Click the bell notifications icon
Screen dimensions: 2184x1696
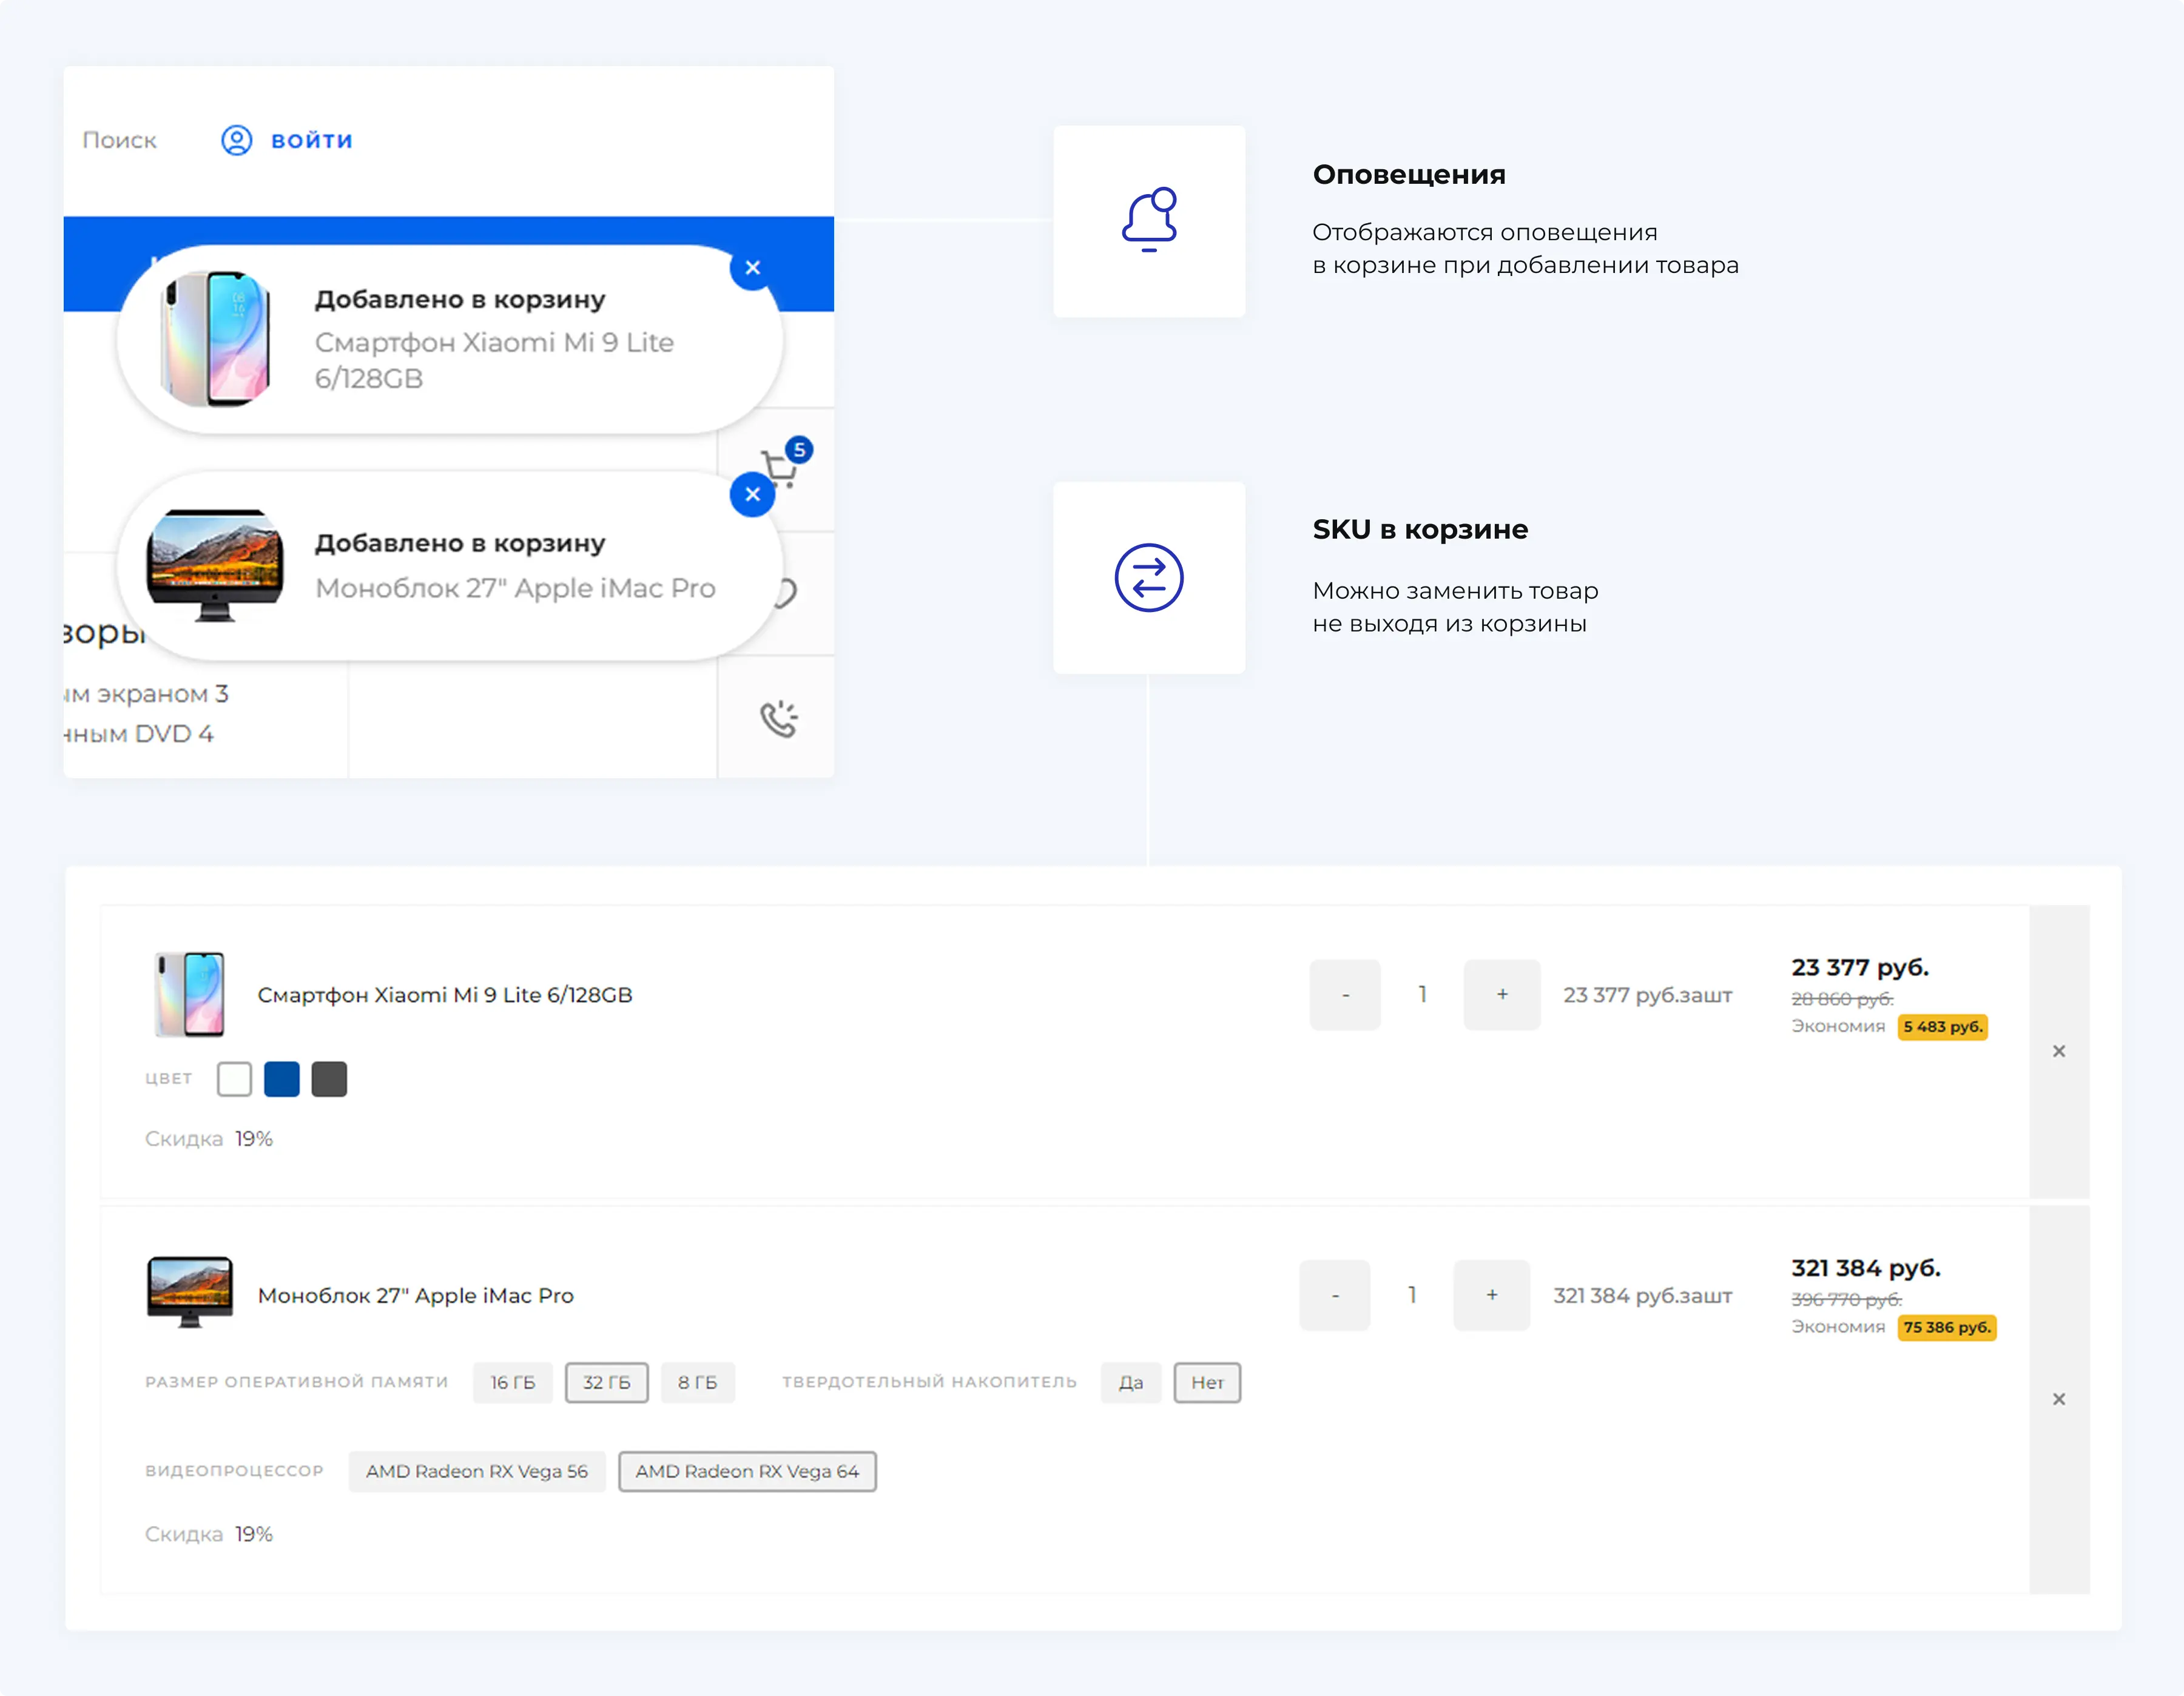[x=1150, y=220]
